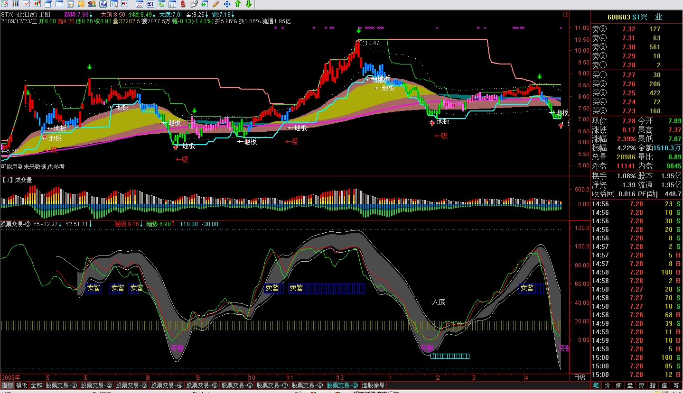
Task: Open the 股票交易-⑦ indicator tab
Action: click(x=272, y=385)
